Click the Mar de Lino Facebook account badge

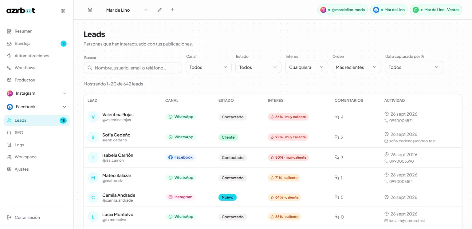389,10
